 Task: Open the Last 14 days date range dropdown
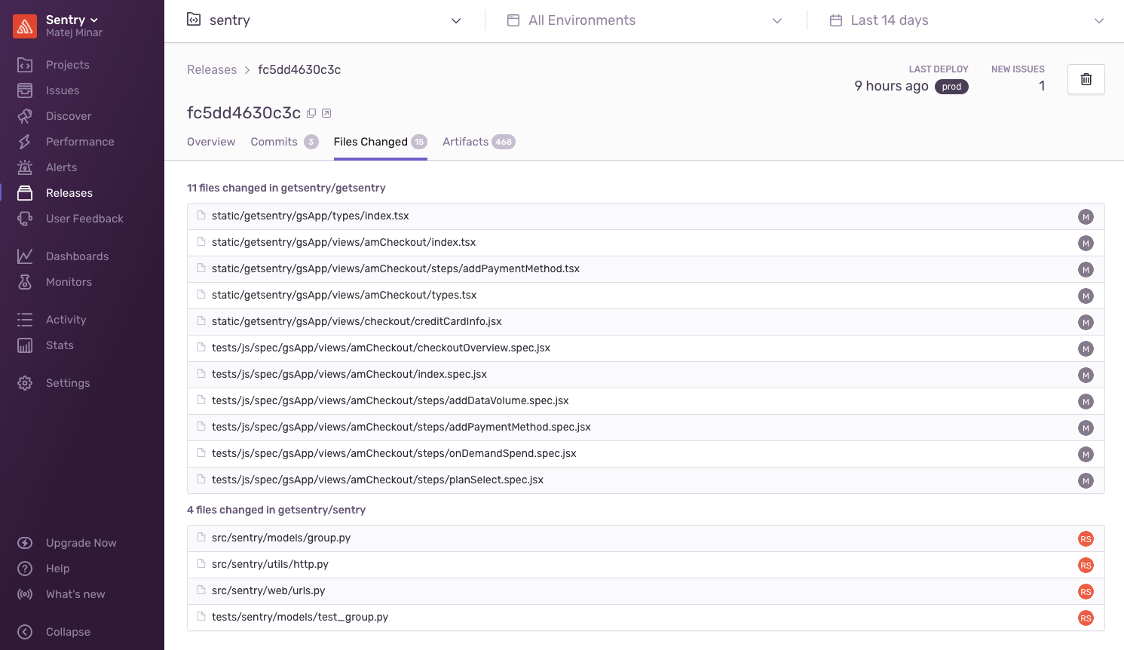[966, 20]
